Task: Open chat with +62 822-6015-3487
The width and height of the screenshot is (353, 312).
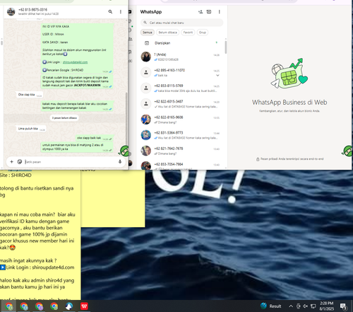Action: (x=181, y=104)
